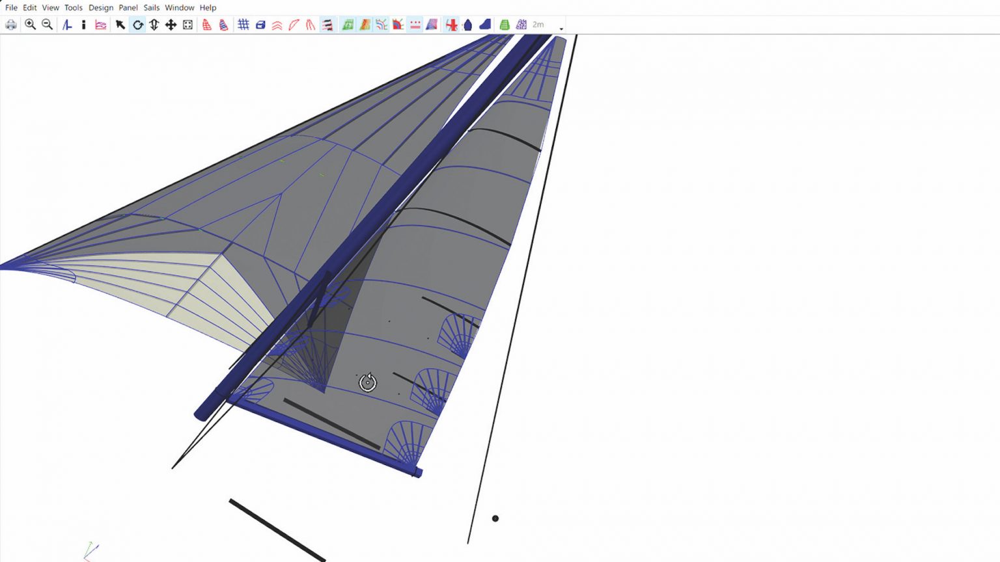1000x562 pixels.
Task: Click the blue 3D box icon
Action: pos(260,24)
